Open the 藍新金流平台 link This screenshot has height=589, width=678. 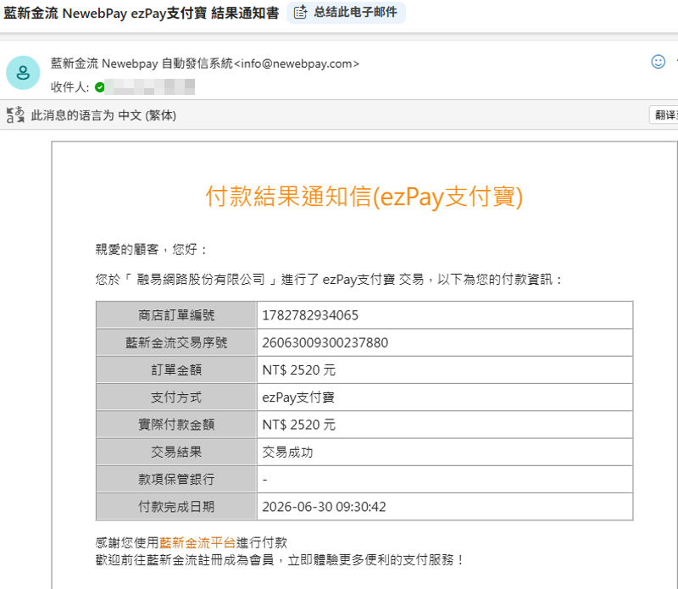(197, 542)
